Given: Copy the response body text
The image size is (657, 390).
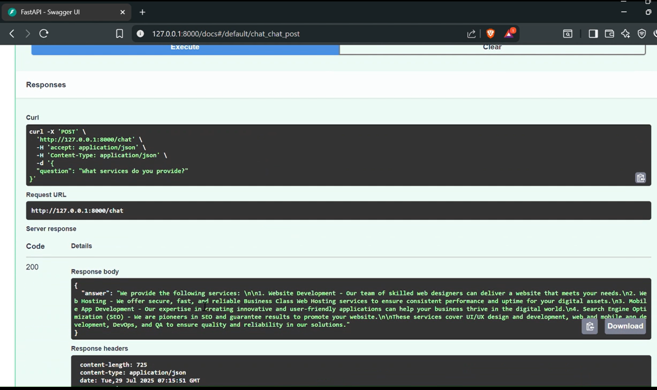Looking at the screenshot, I should (590, 326).
